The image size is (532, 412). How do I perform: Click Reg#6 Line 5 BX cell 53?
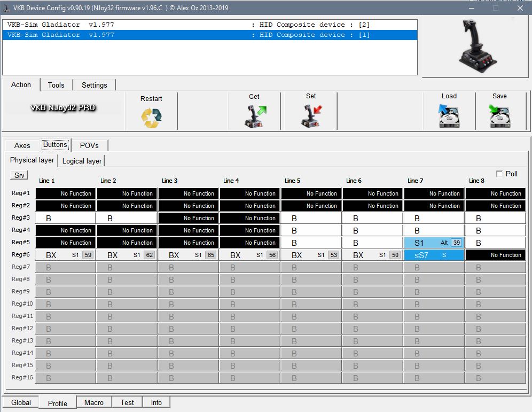click(x=311, y=255)
